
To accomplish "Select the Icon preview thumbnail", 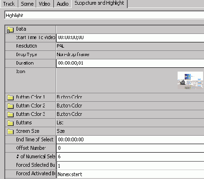I will point(190,81).
